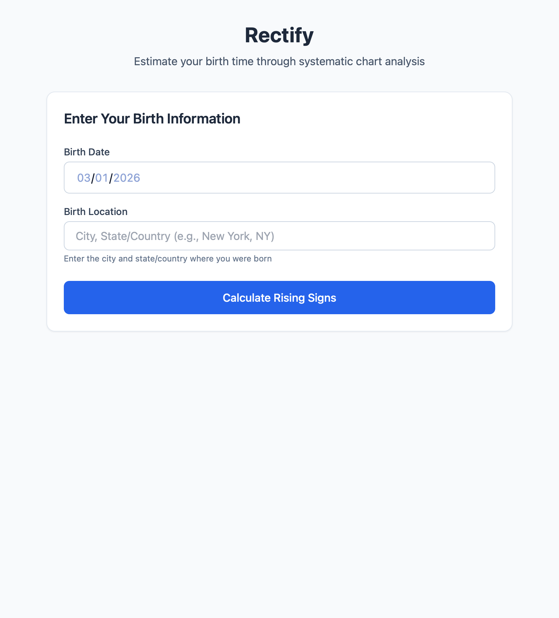Image resolution: width=559 pixels, height=618 pixels.
Task: Click the slash between day and year
Action: [x=111, y=178]
